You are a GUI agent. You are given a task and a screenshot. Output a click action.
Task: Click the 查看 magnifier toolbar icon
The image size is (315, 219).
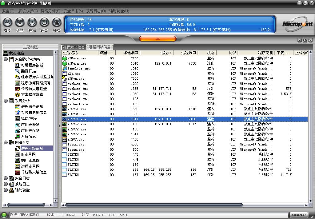click(x=7, y=22)
